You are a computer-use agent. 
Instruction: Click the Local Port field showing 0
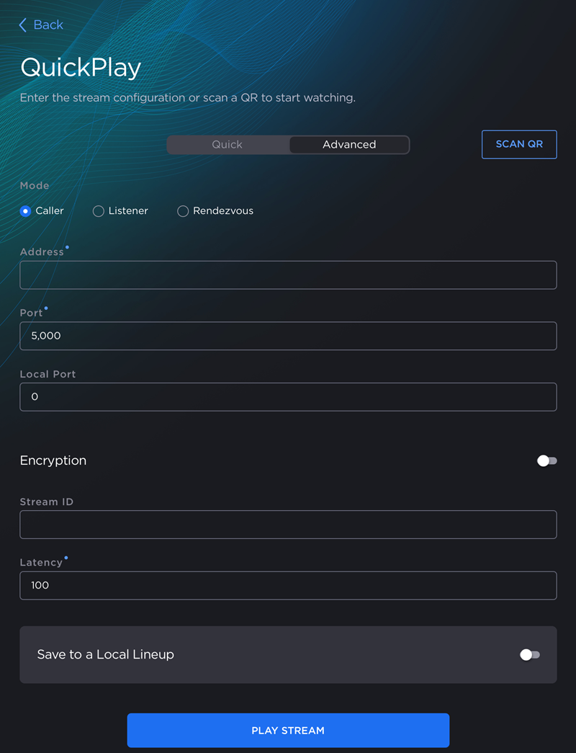pyautogui.click(x=288, y=396)
